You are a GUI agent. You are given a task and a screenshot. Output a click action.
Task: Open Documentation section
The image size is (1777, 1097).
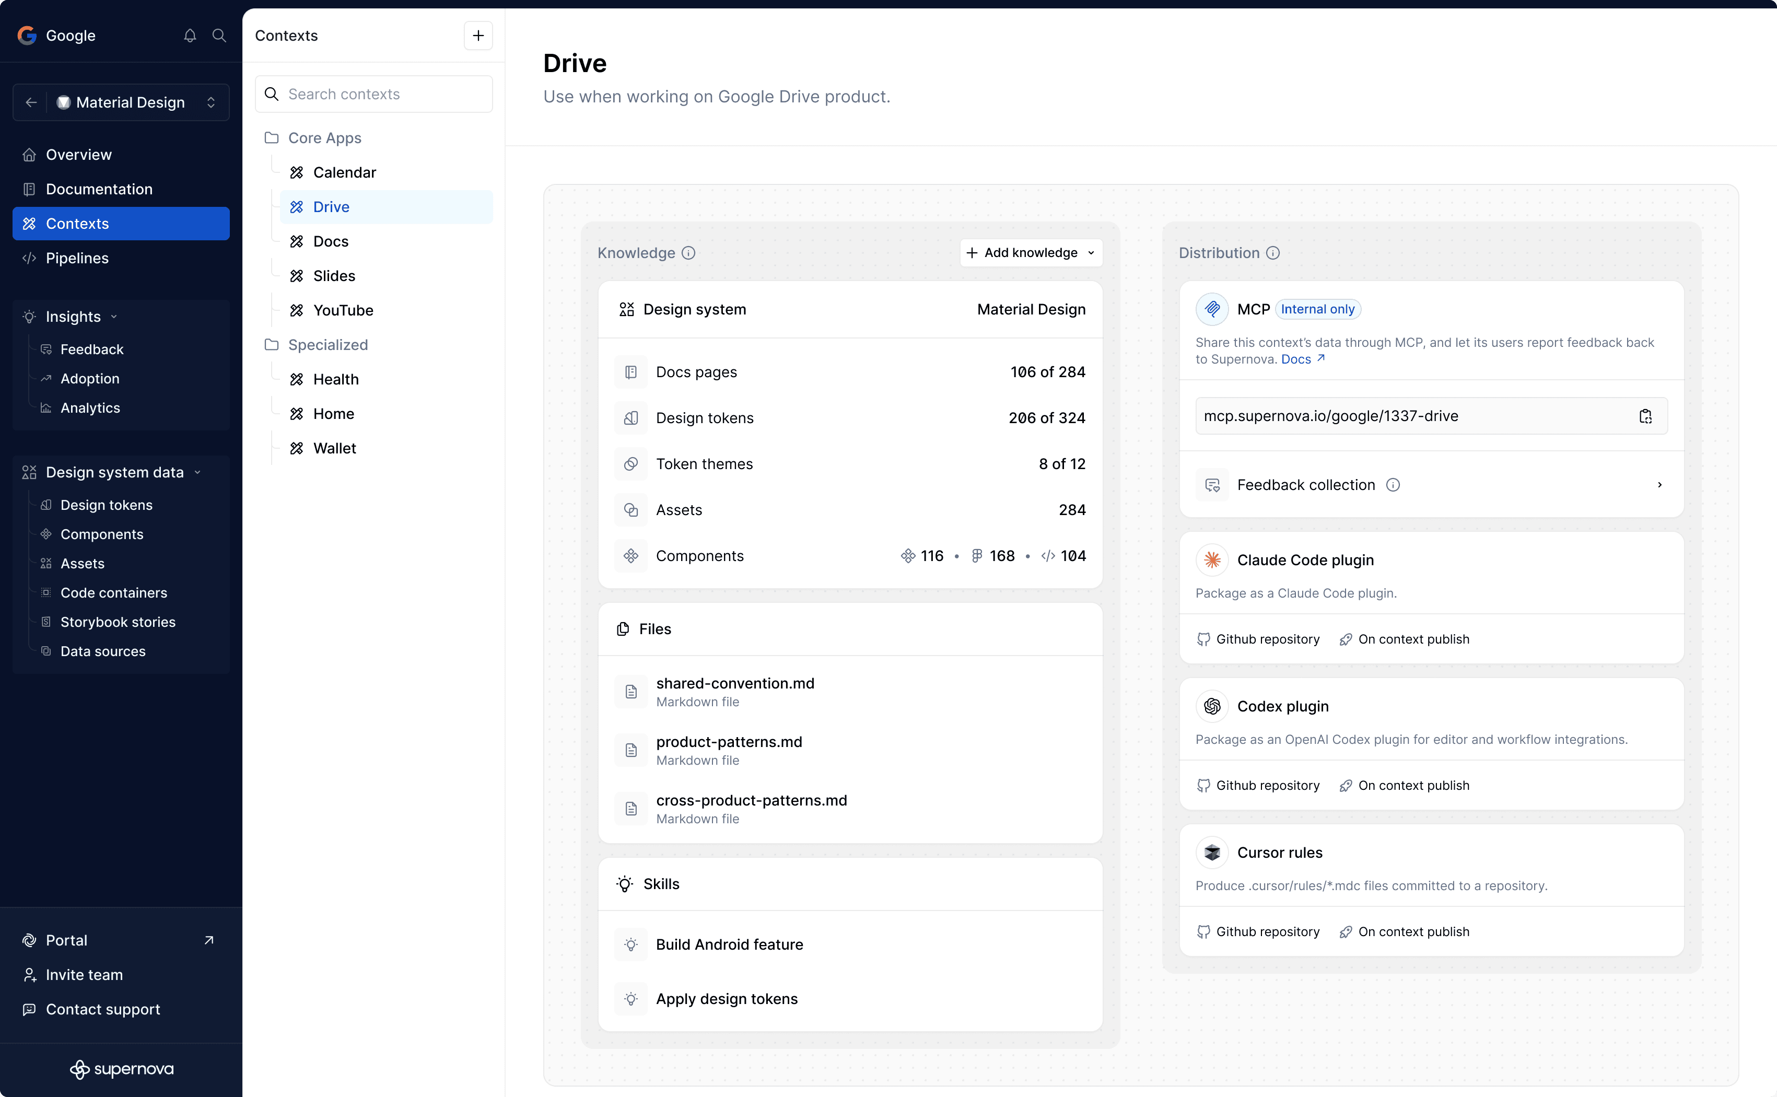(x=121, y=189)
